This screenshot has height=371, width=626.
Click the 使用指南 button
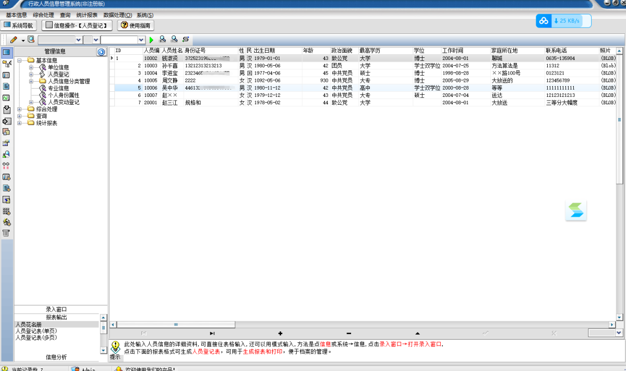[136, 25]
